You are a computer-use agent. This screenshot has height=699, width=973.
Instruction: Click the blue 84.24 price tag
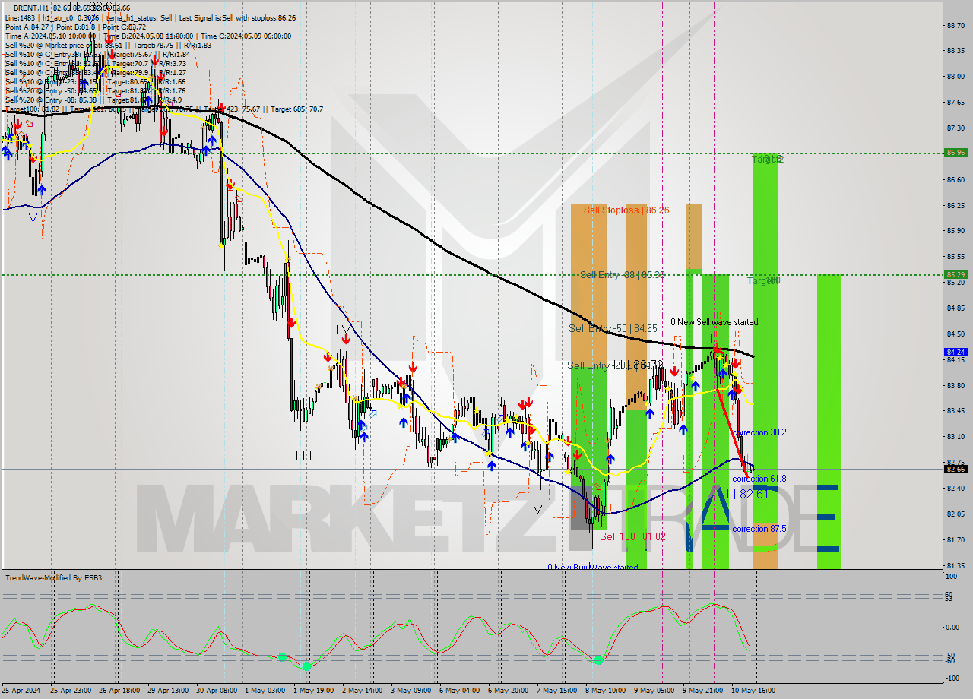(956, 353)
